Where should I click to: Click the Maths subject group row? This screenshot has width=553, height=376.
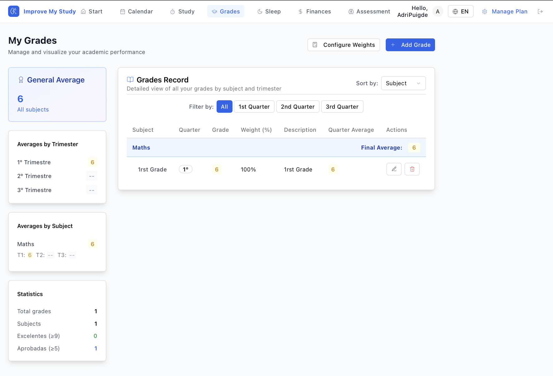pos(276,147)
